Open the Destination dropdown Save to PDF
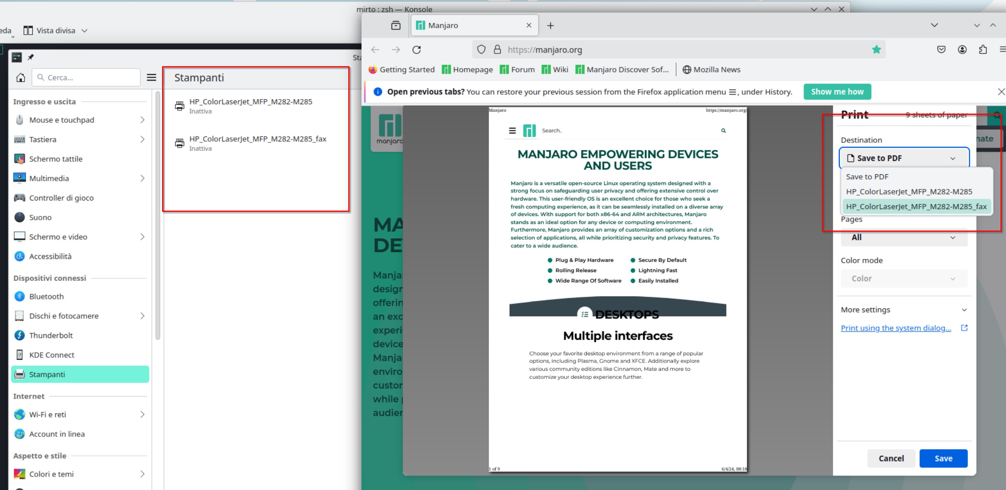Image resolution: width=1006 pixels, height=490 pixels. click(x=904, y=158)
